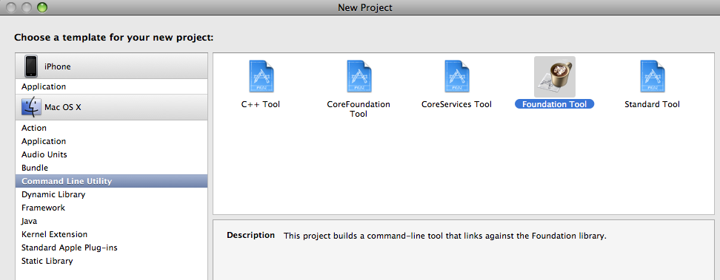Choose the Static Library category
Viewport: 720px width, 280px height.
click(112, 262)
